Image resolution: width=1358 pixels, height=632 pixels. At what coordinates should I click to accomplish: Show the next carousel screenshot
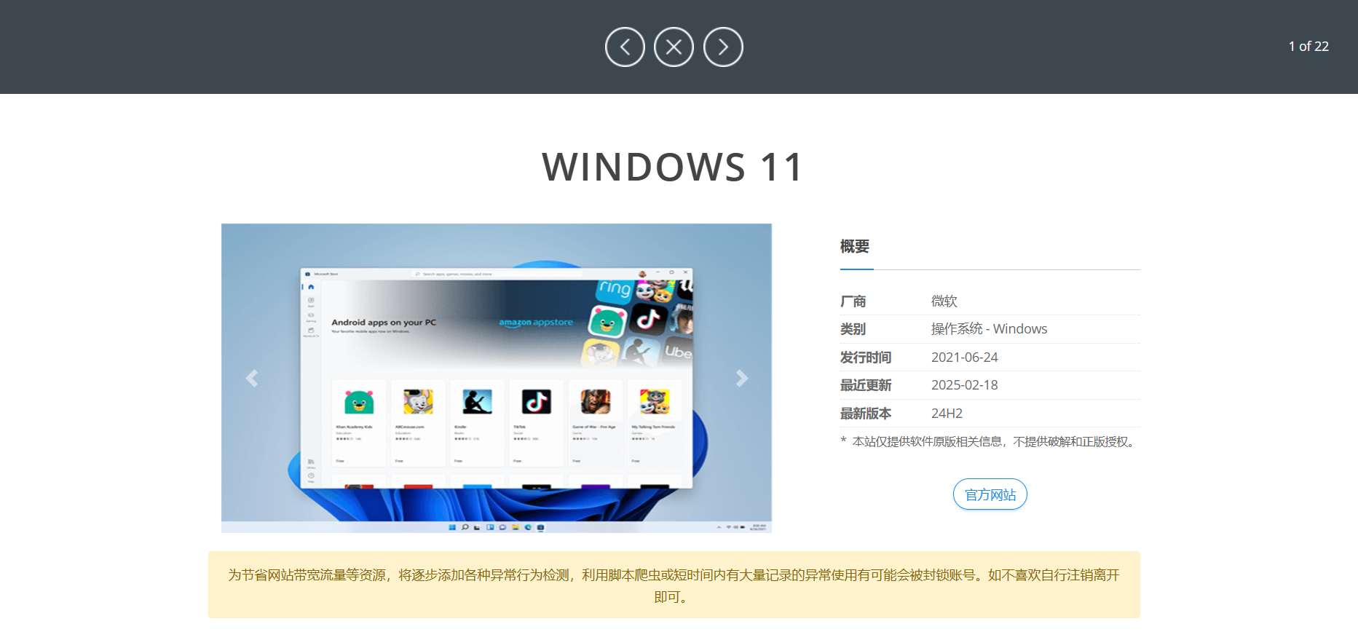tap(741, 378)
